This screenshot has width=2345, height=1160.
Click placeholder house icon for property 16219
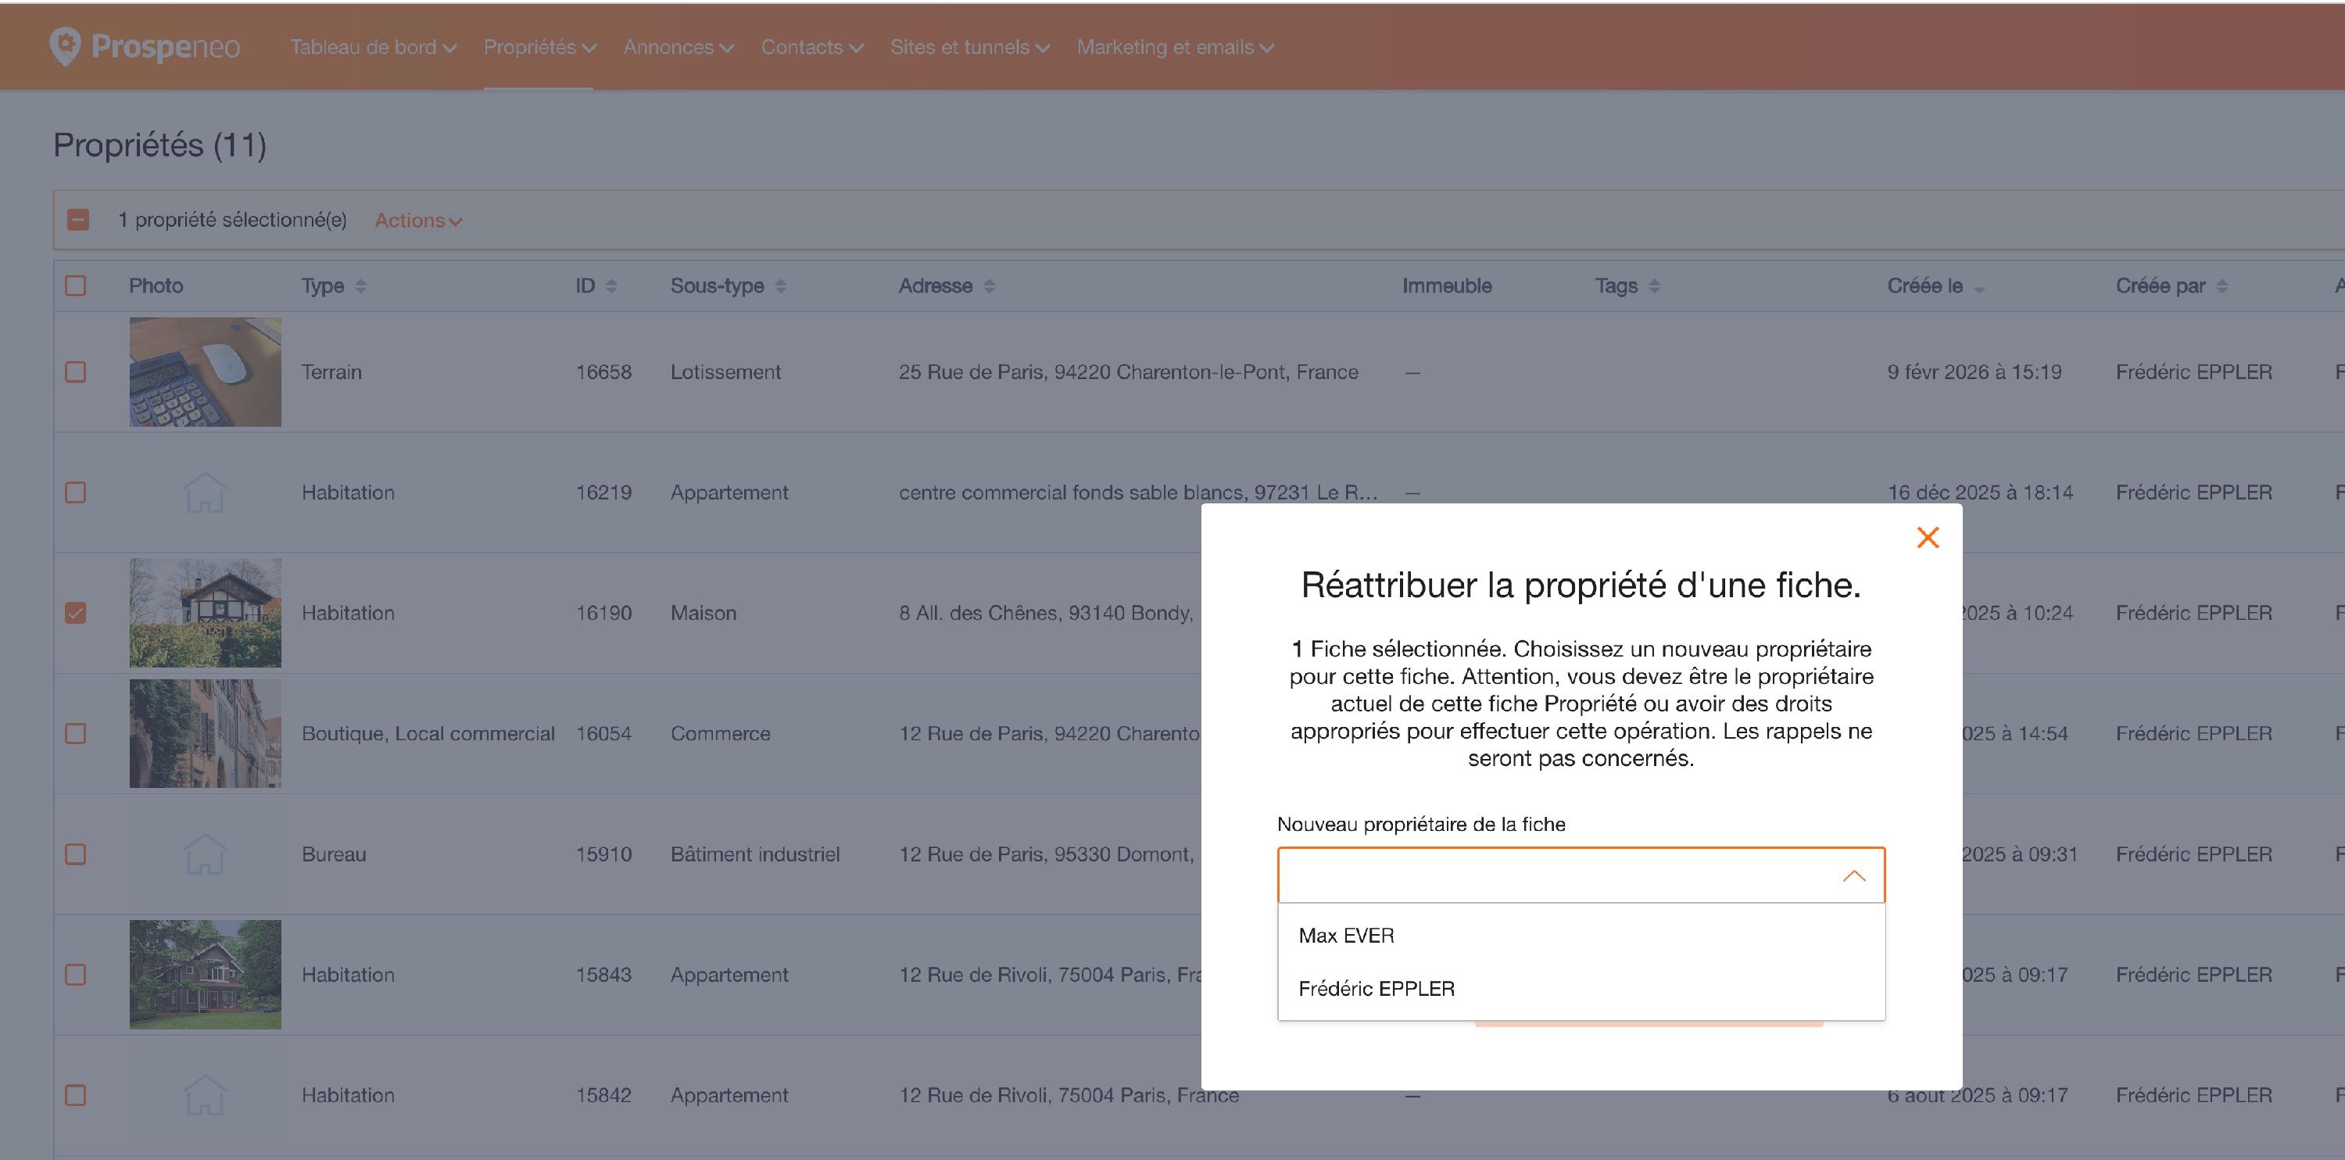tap(205, 492)
